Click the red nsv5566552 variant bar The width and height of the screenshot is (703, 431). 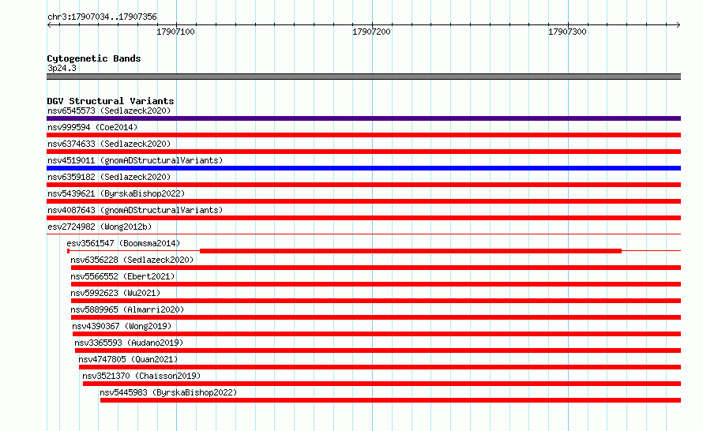pyautogui.click(x=376, y=284)
